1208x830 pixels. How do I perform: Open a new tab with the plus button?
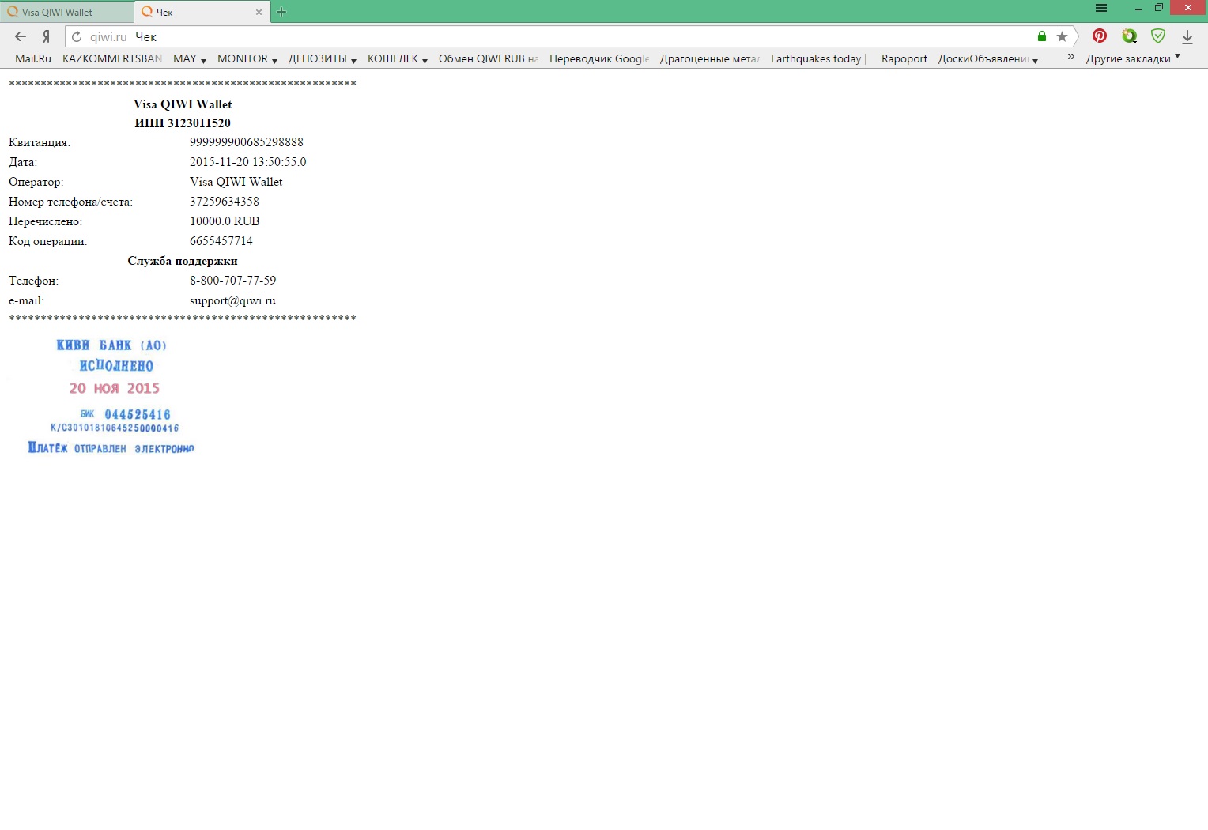[281, 12]
